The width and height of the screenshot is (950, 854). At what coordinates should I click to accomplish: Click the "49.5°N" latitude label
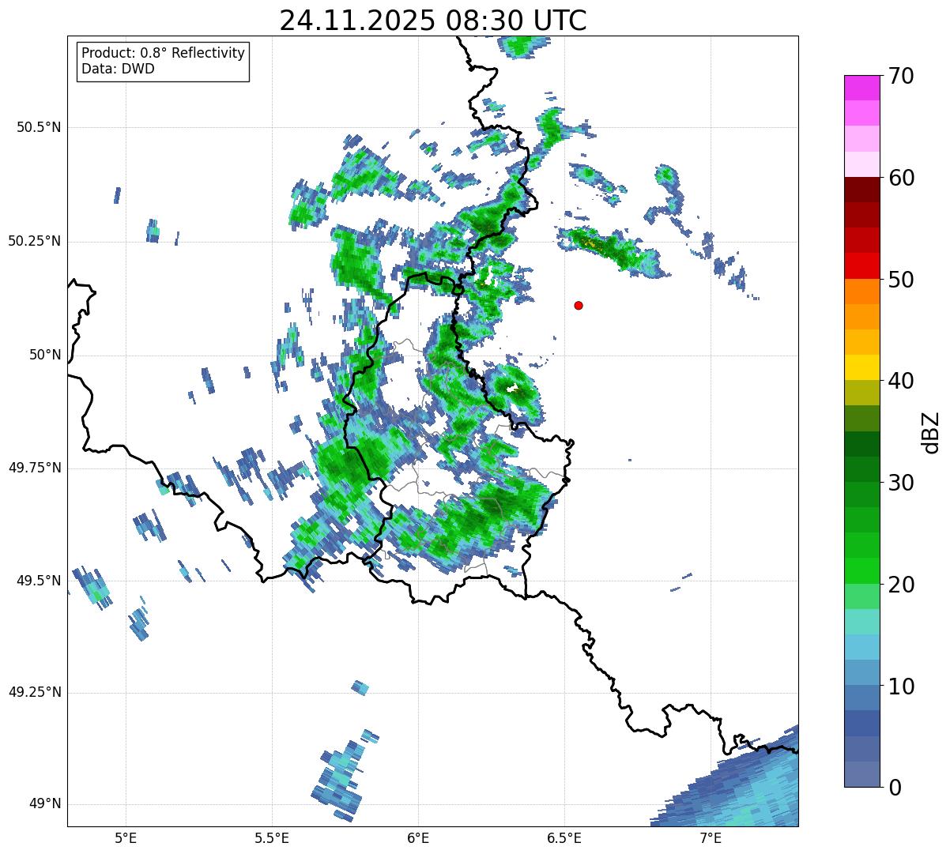click(39, 581)
